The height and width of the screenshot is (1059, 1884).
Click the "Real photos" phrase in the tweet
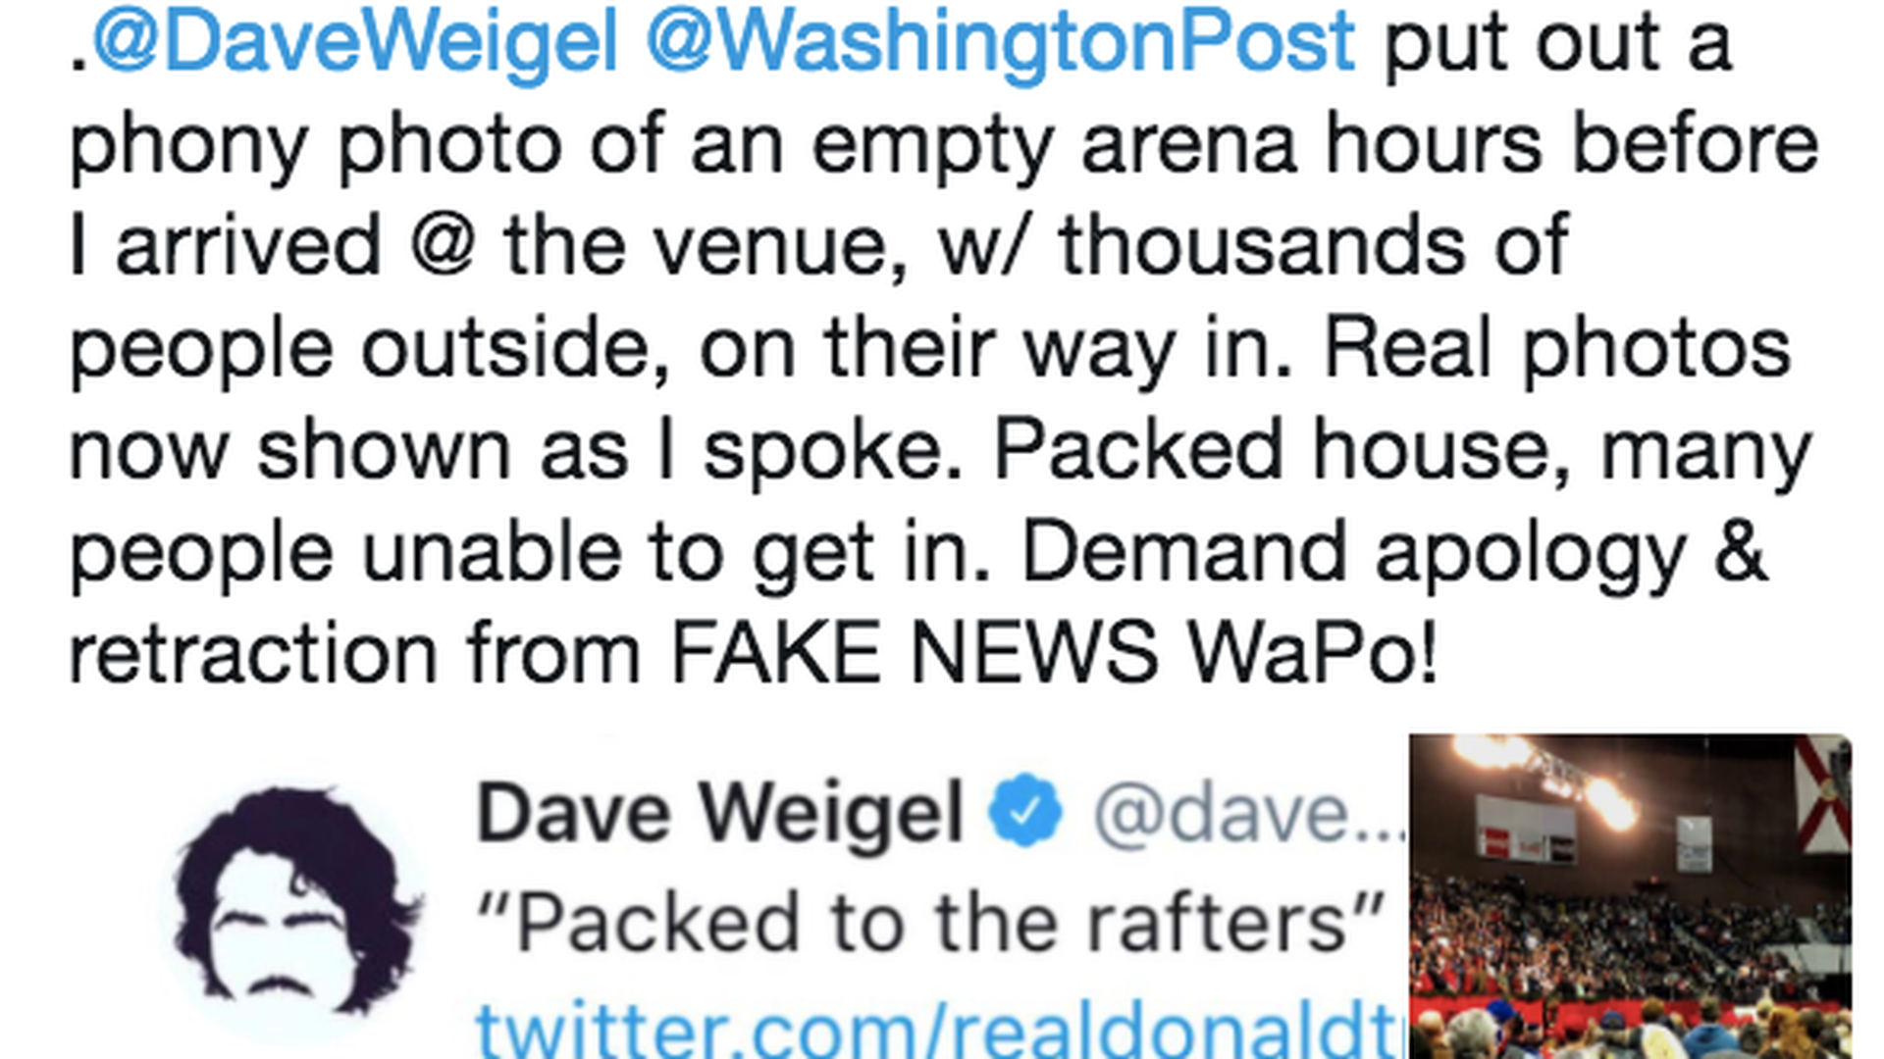point(1558,350)
